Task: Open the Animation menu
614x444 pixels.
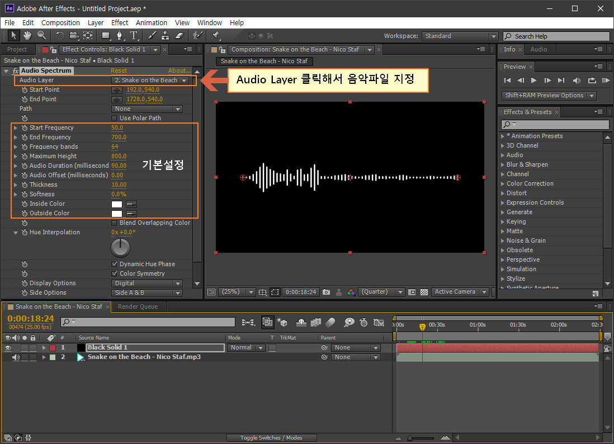Action: click(x=151, y=23)
